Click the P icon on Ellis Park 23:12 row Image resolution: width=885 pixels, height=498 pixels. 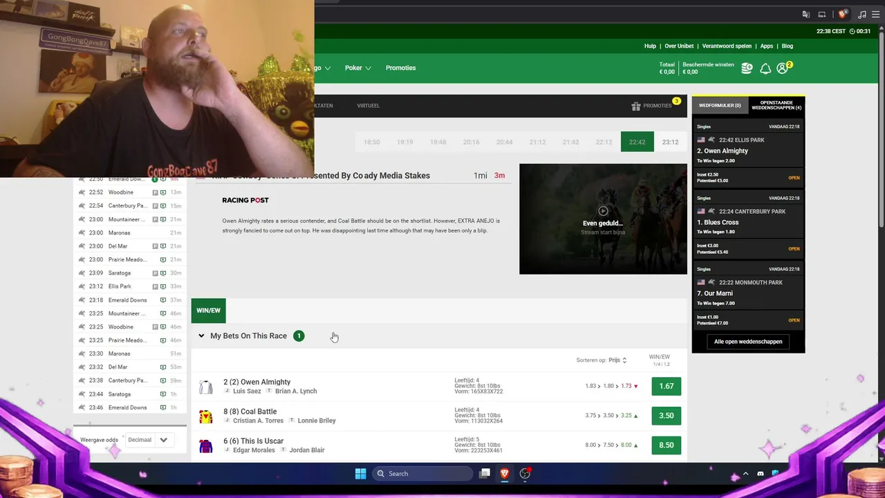(x=156, y=286)
